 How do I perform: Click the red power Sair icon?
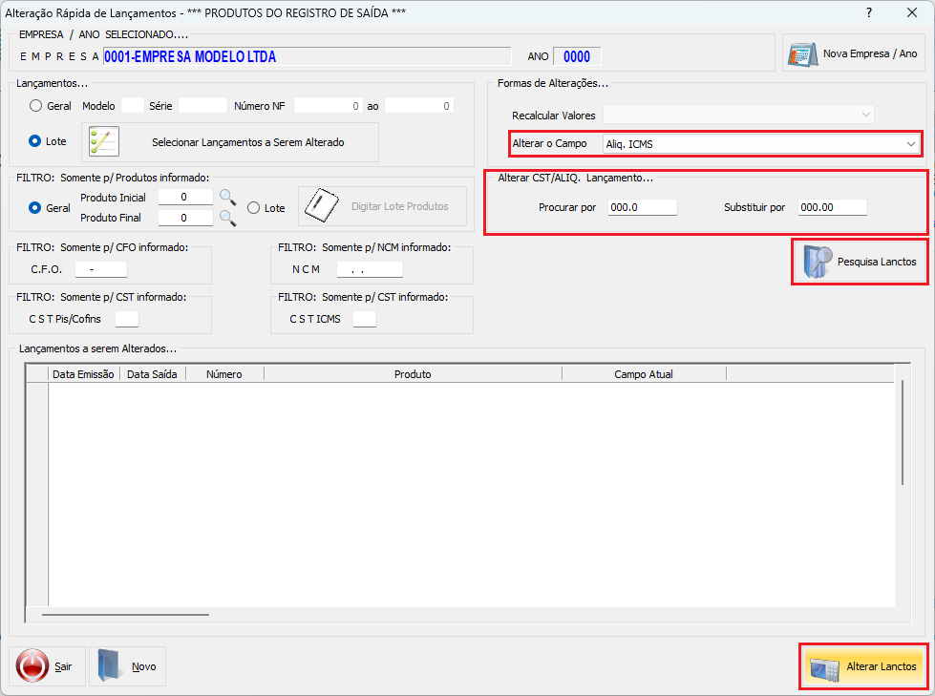pos(32,666)
